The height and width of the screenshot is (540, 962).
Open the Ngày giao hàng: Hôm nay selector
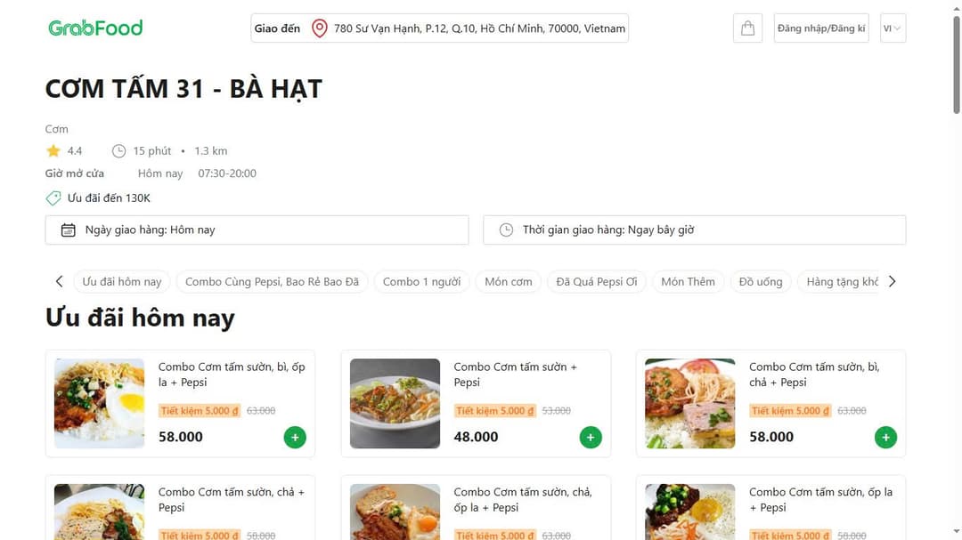257,230
